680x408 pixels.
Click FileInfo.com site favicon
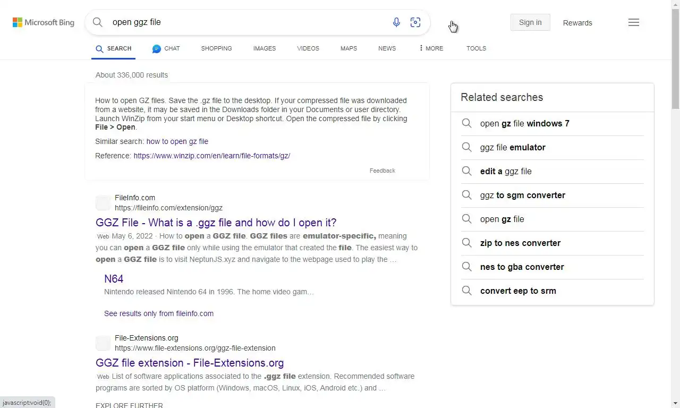coord(103,203)
